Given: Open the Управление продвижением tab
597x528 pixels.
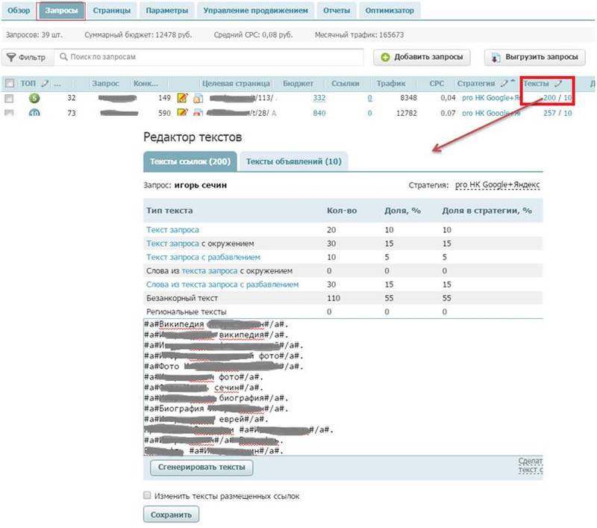Looking at the screenshot, I should 256,10.
